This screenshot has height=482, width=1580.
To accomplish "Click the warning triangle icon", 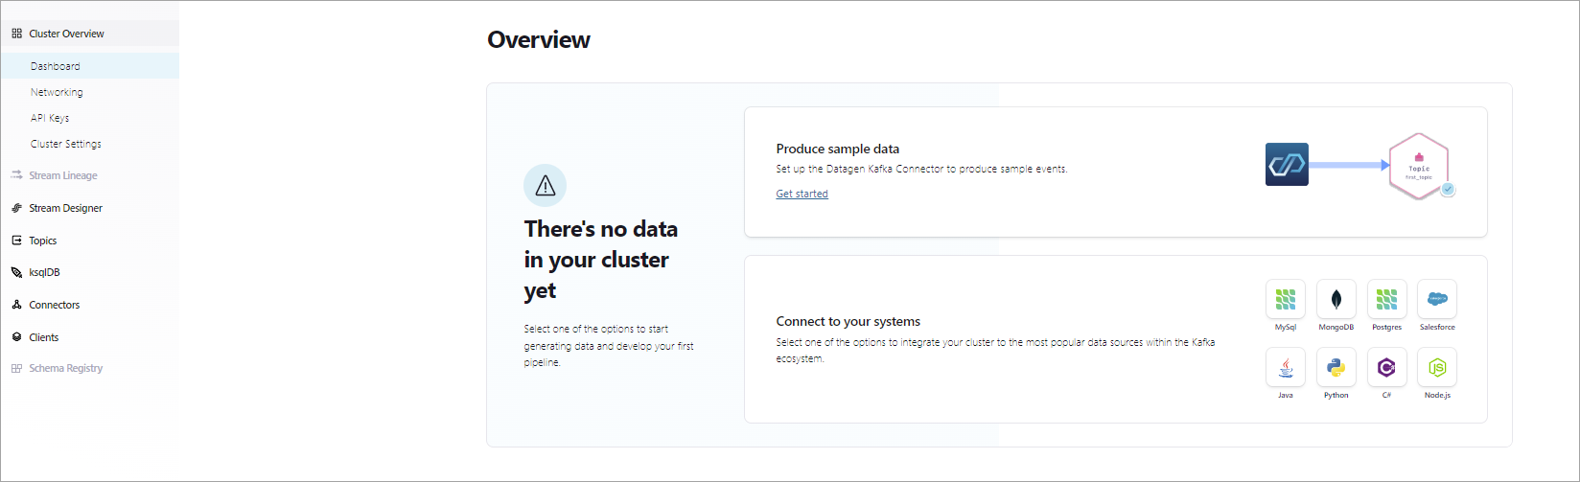I will [x=545, y=185].
